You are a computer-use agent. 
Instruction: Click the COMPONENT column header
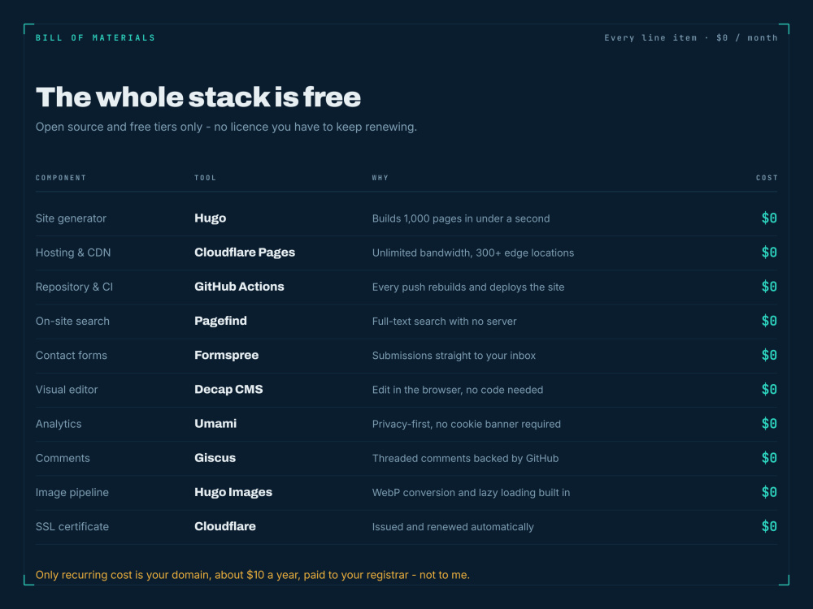pos(61,178)
